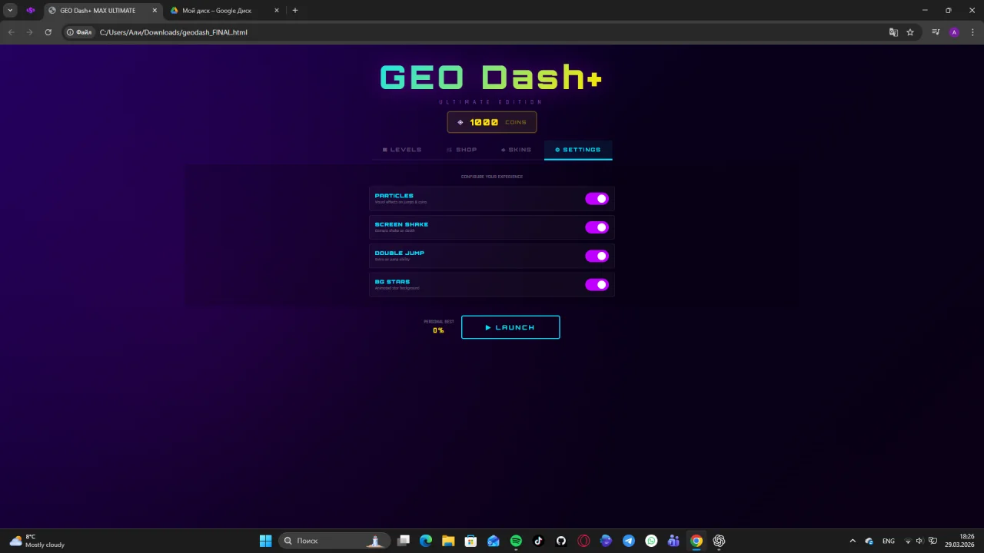This screenshot has width=984, height=553.
Task: Turn off the BG Stars switch
Action: (x=597, y=285)
